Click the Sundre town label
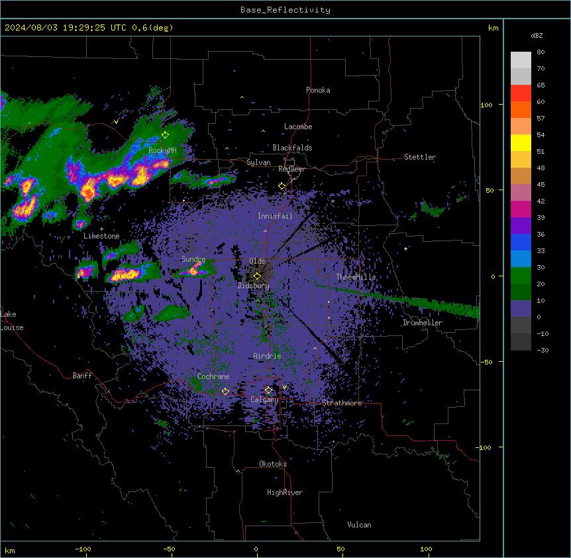 (193, 259)
